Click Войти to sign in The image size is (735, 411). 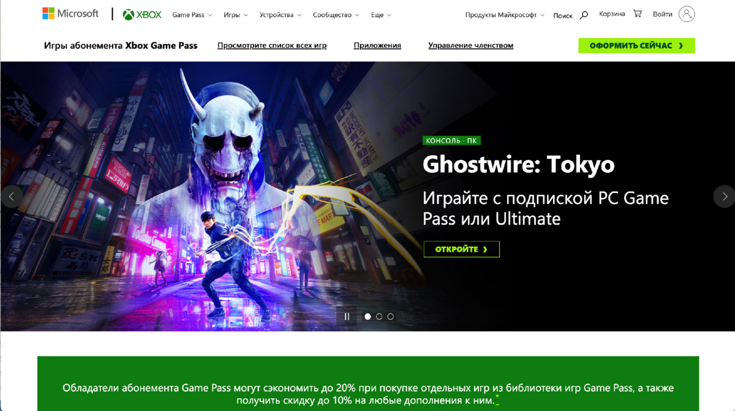tap(663, 13)
